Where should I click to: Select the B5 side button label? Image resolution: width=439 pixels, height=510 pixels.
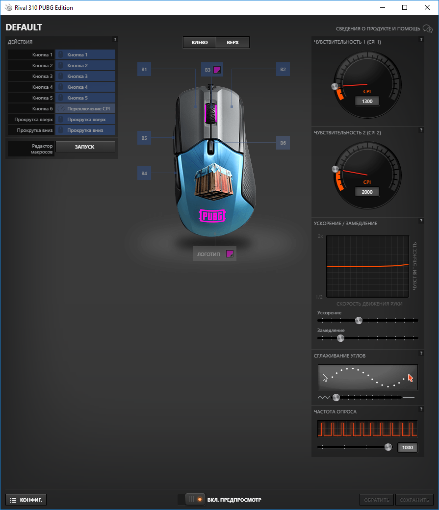[x=144, y=138]
